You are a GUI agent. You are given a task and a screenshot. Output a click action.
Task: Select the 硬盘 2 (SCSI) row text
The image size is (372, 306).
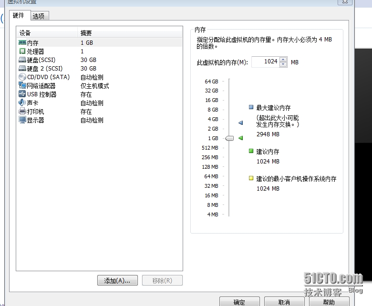point(45,69)
